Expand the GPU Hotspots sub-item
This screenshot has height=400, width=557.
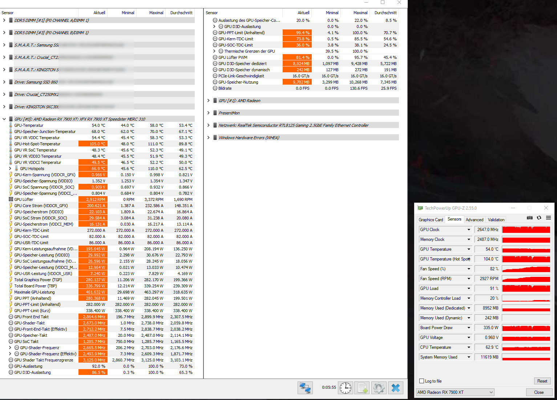pyautogui.click(x=10, y=169)
